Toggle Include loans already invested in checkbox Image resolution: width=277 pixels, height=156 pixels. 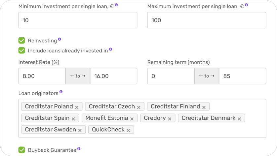[22, 50]
